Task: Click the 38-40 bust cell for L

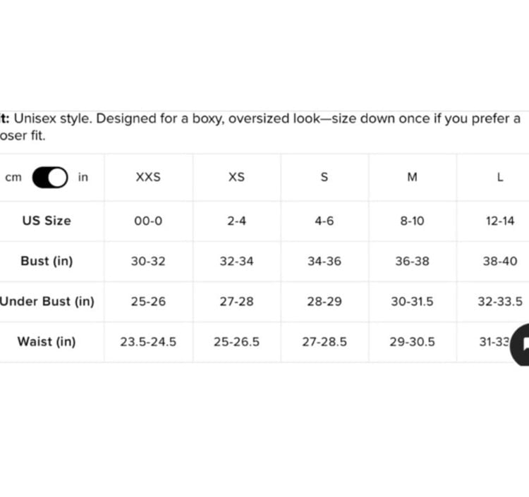Action: 500,262
